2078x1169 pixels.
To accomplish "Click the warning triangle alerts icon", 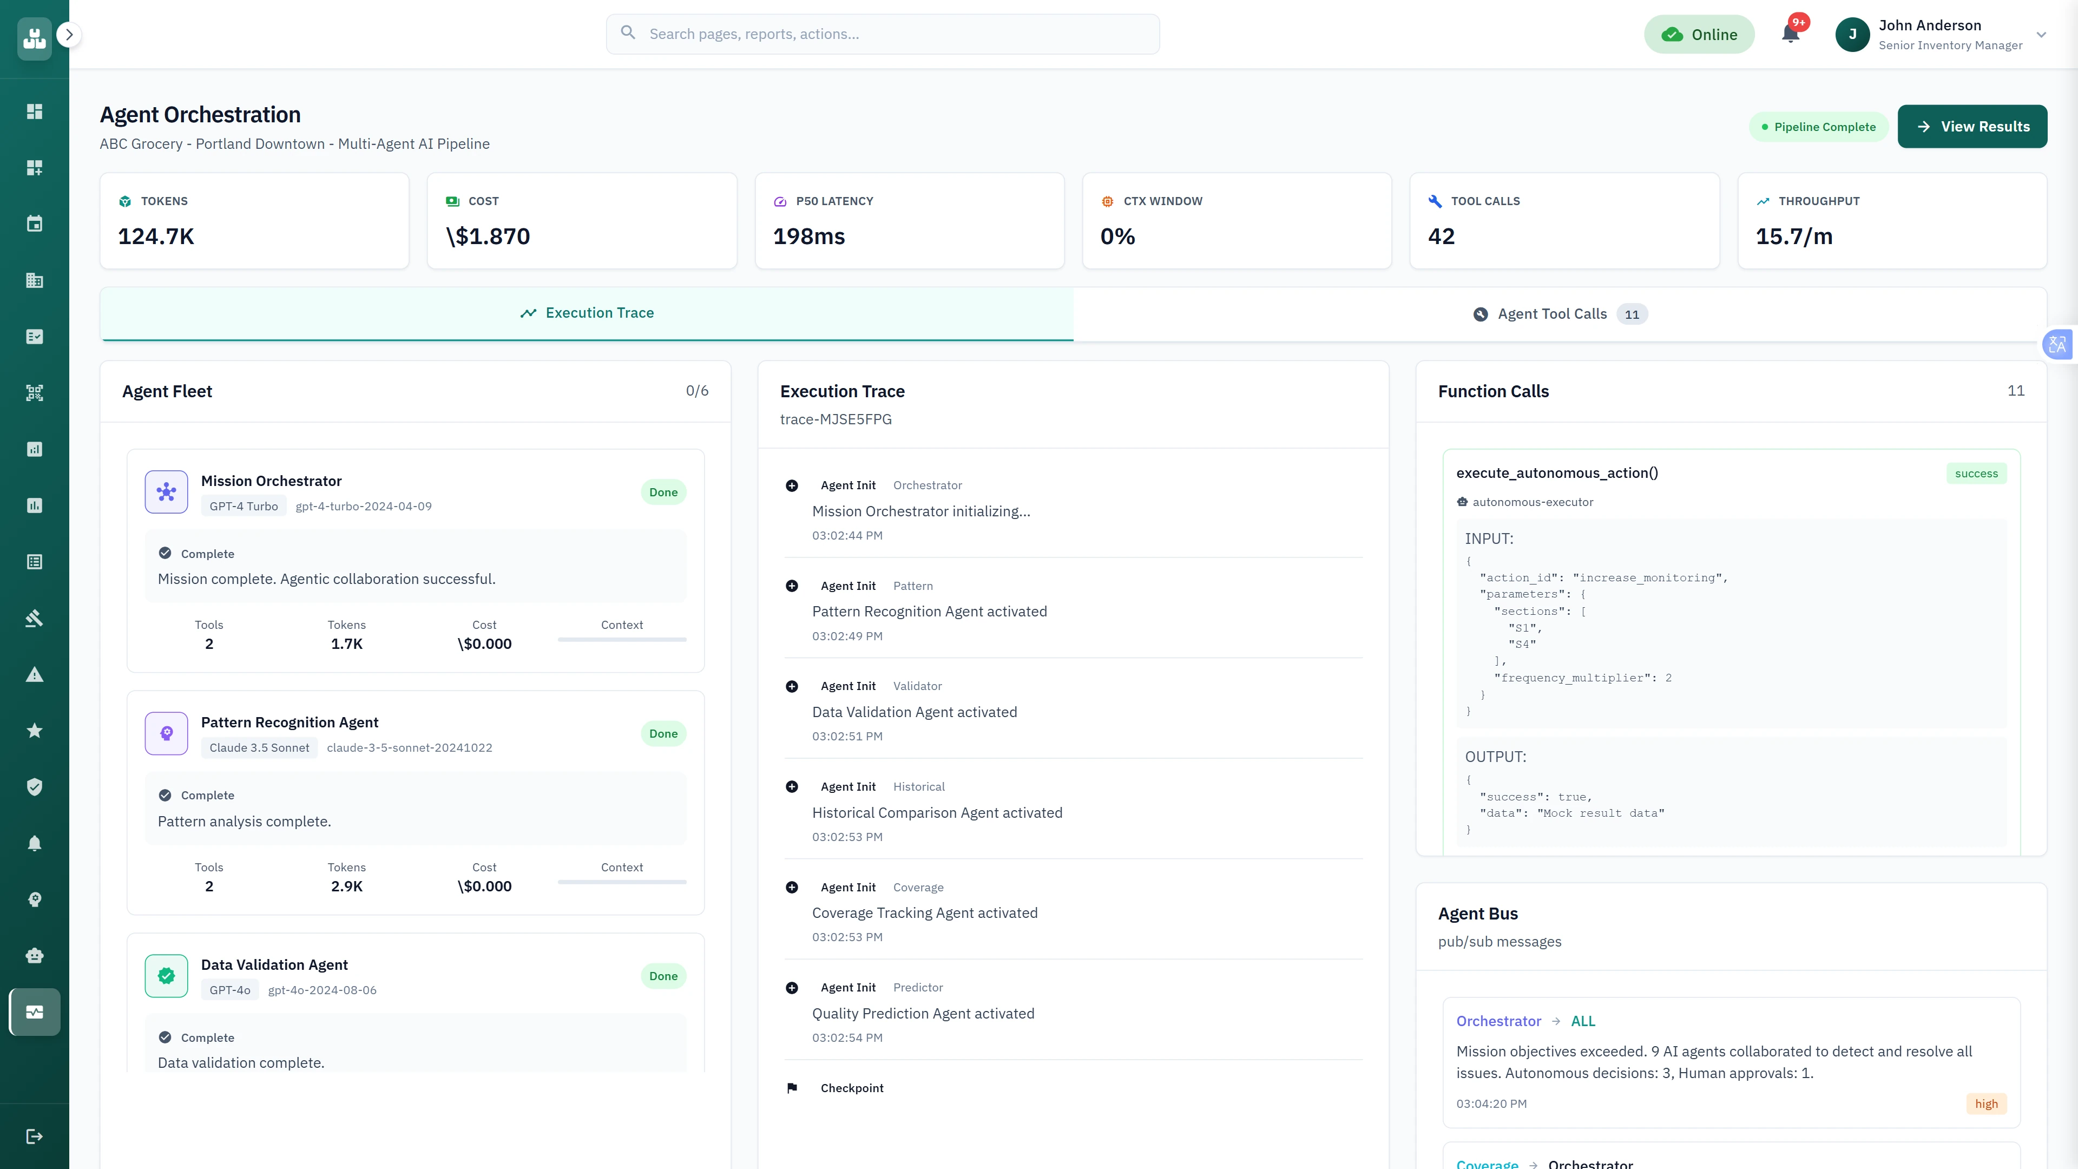I will [x=34, y=674].
